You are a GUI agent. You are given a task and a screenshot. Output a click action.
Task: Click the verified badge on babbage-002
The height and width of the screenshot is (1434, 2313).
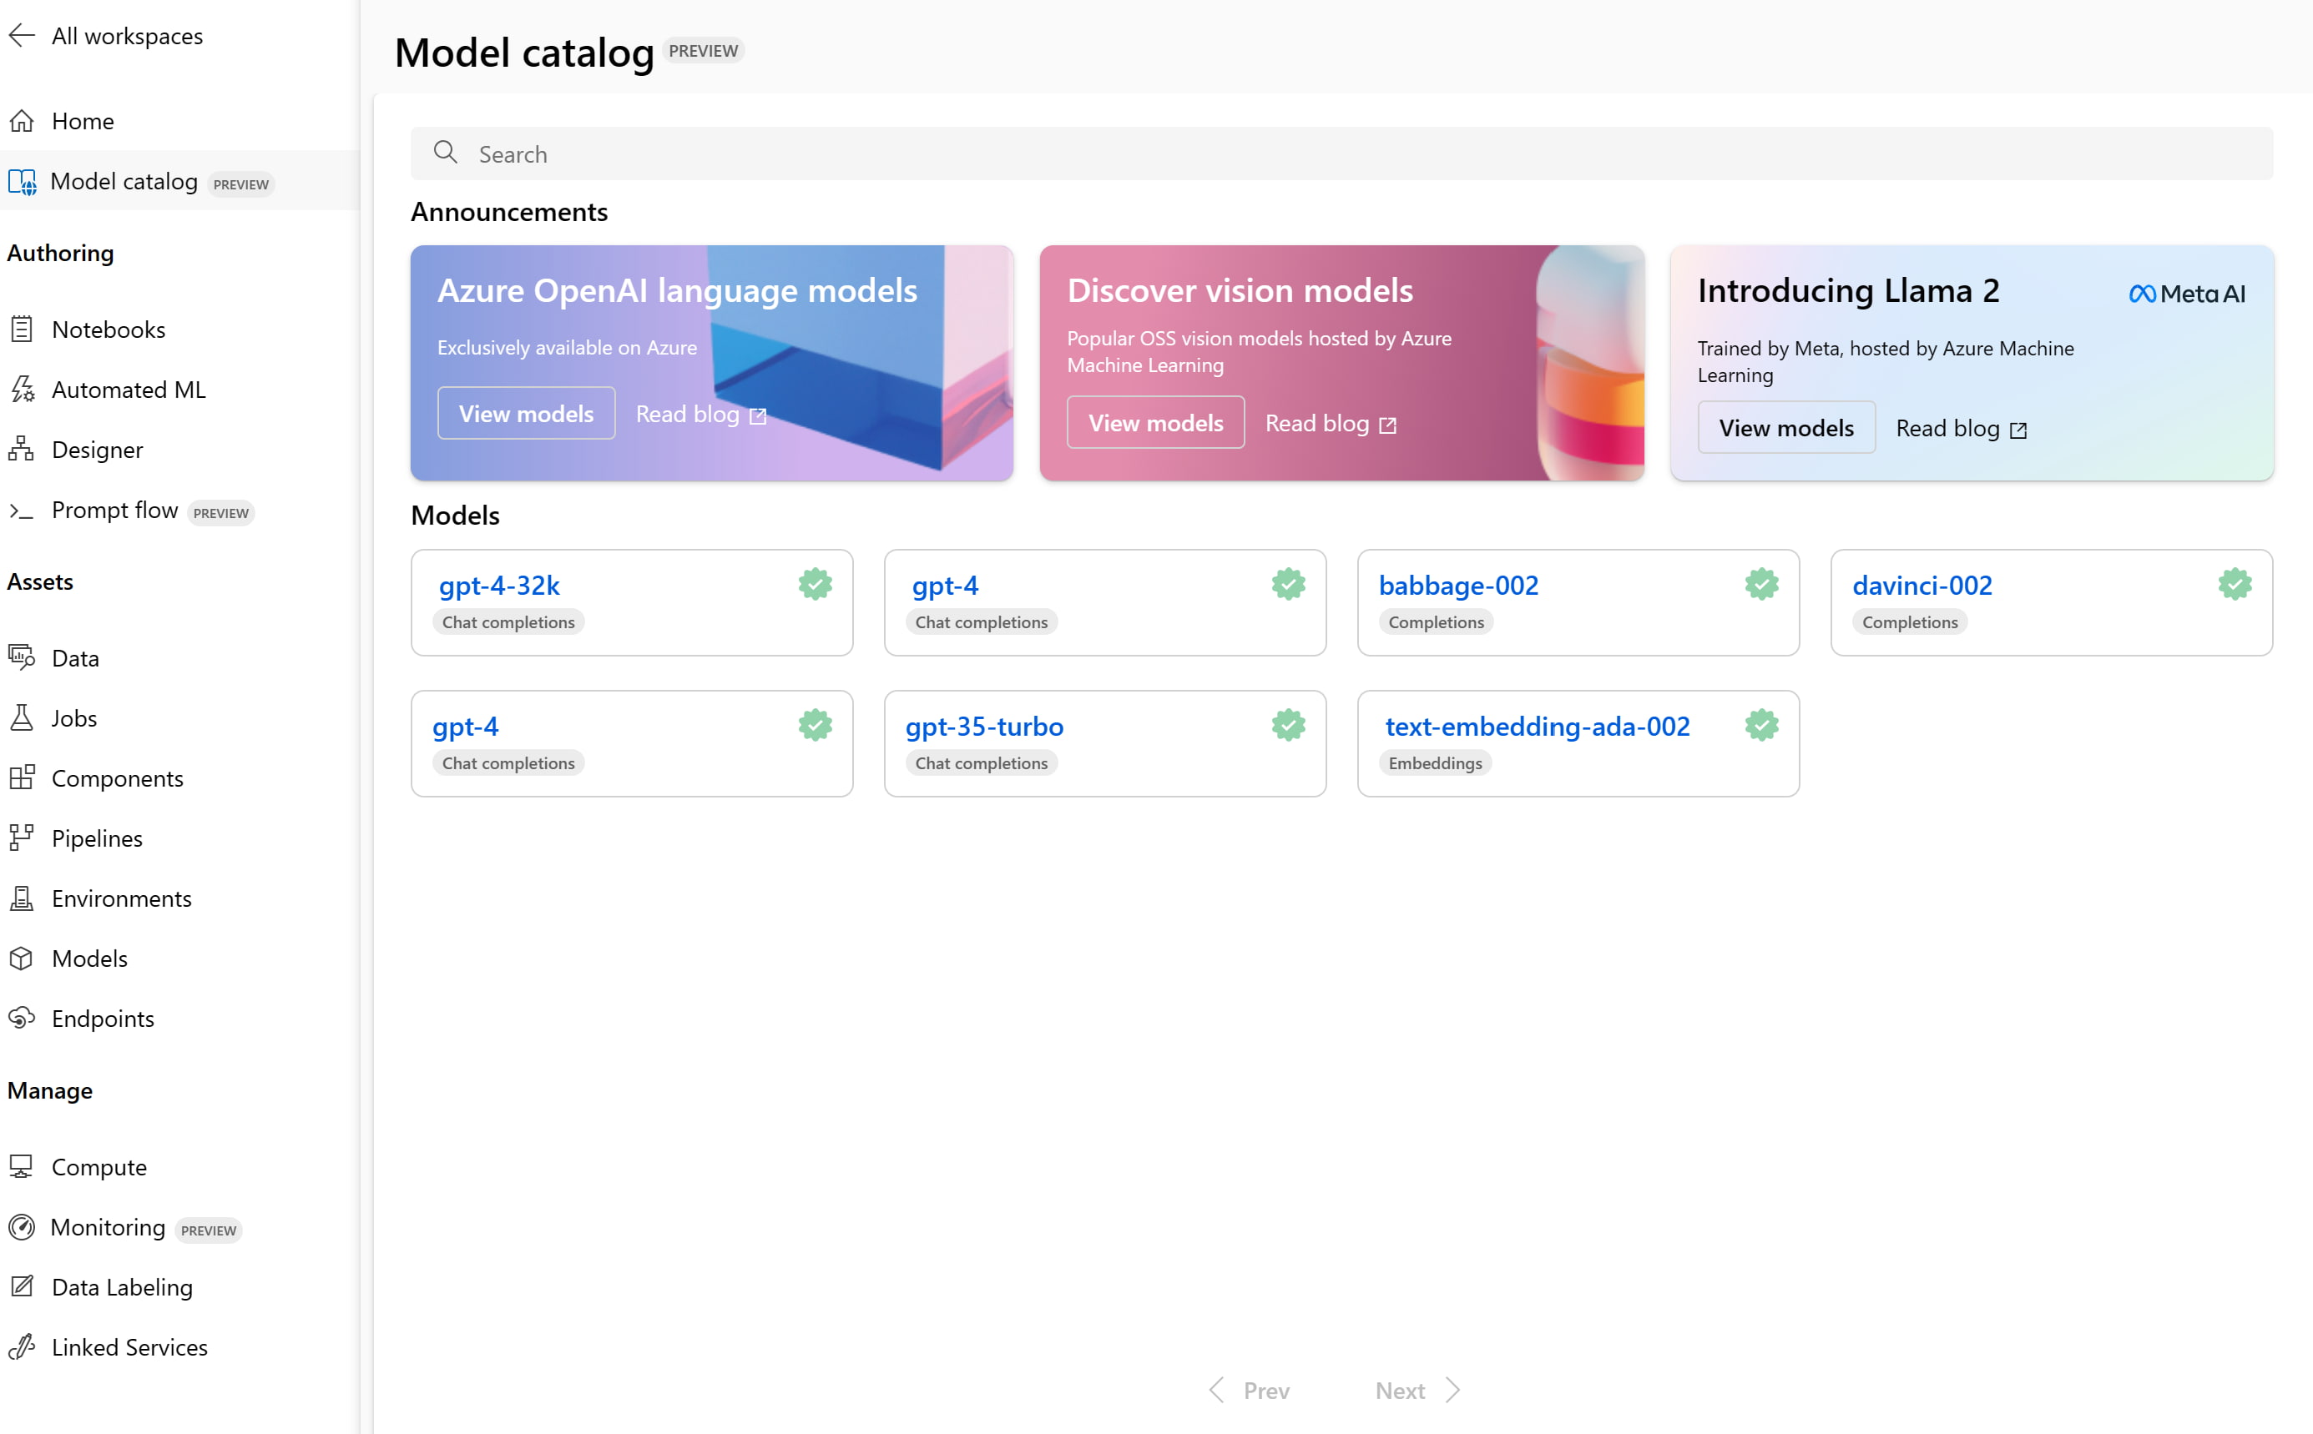[1760, 585]
